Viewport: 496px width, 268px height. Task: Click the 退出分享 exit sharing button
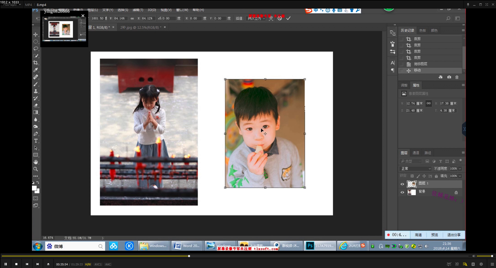(x=454, y=235)
